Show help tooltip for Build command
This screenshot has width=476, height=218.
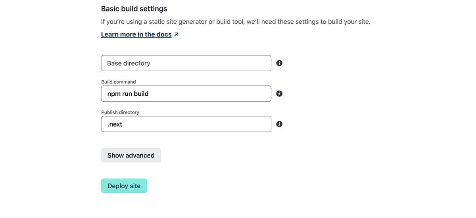click(x=279, y=94)
